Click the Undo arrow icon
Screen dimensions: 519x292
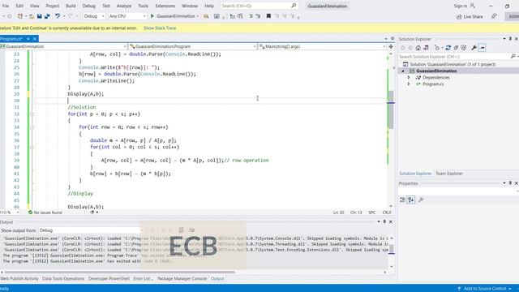point(58,16)
